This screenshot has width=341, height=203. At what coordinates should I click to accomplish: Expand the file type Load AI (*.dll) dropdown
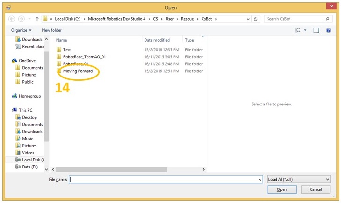(298, 179)
